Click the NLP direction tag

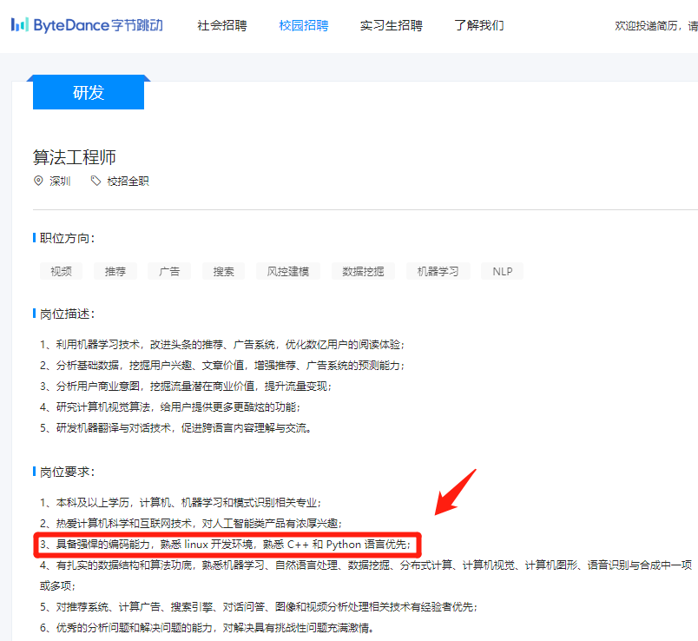point(502,271)
